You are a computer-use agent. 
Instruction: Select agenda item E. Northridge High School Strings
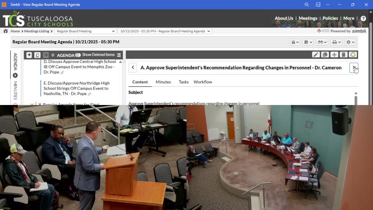click(76, 88)
